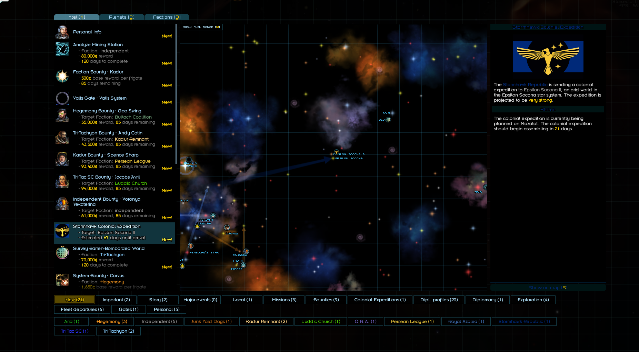
Task: Click the System Bounty Corvus icon
Action: pos(62,280)
